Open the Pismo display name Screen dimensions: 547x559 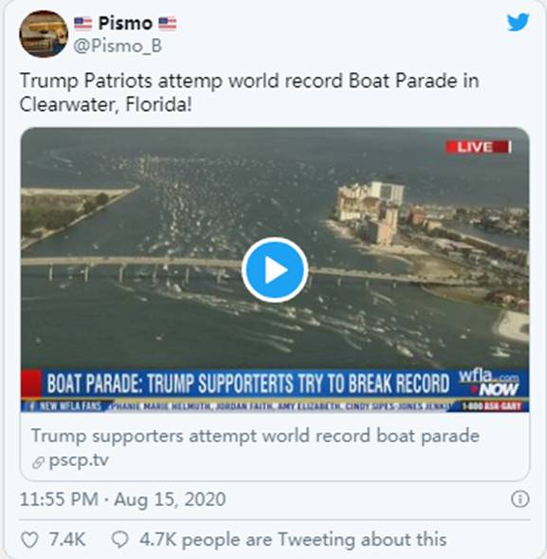point(125,24)
